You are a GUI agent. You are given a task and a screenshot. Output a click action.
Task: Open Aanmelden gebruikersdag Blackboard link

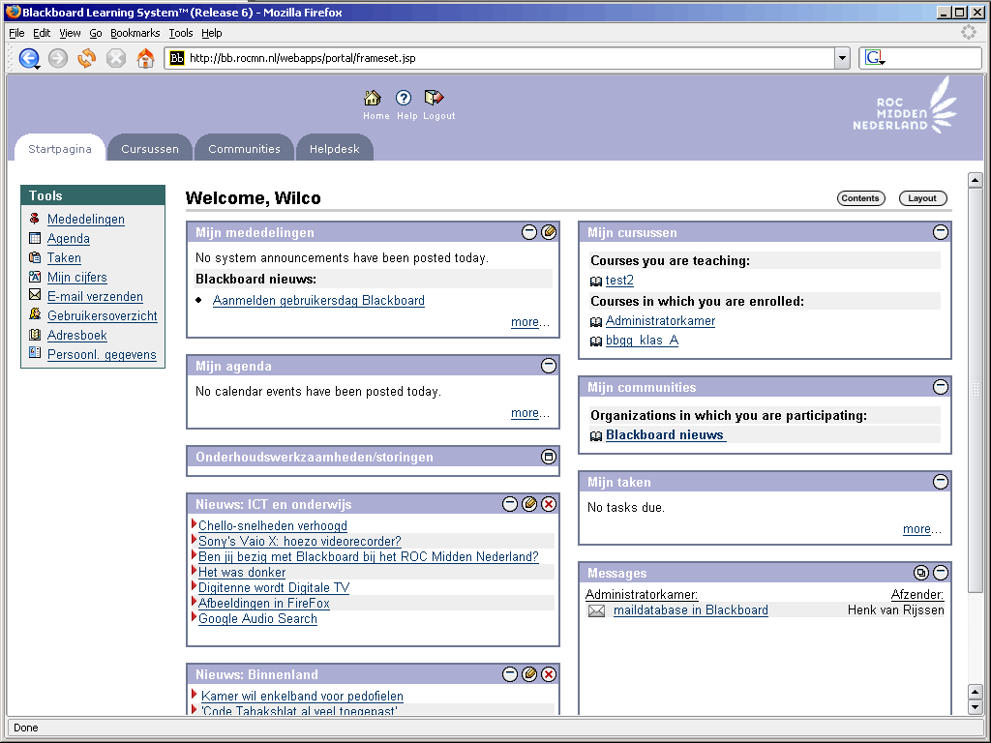point(318,301)
